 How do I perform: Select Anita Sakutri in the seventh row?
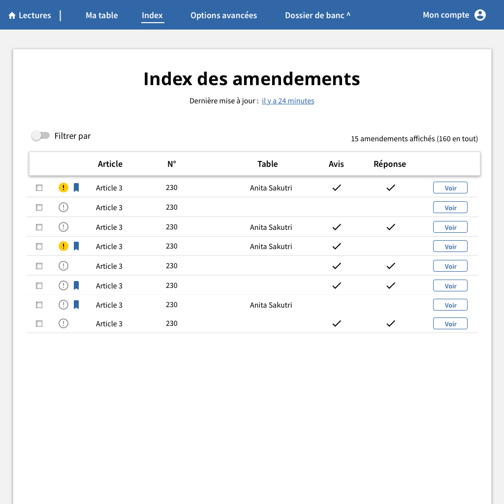click(271, 305)
